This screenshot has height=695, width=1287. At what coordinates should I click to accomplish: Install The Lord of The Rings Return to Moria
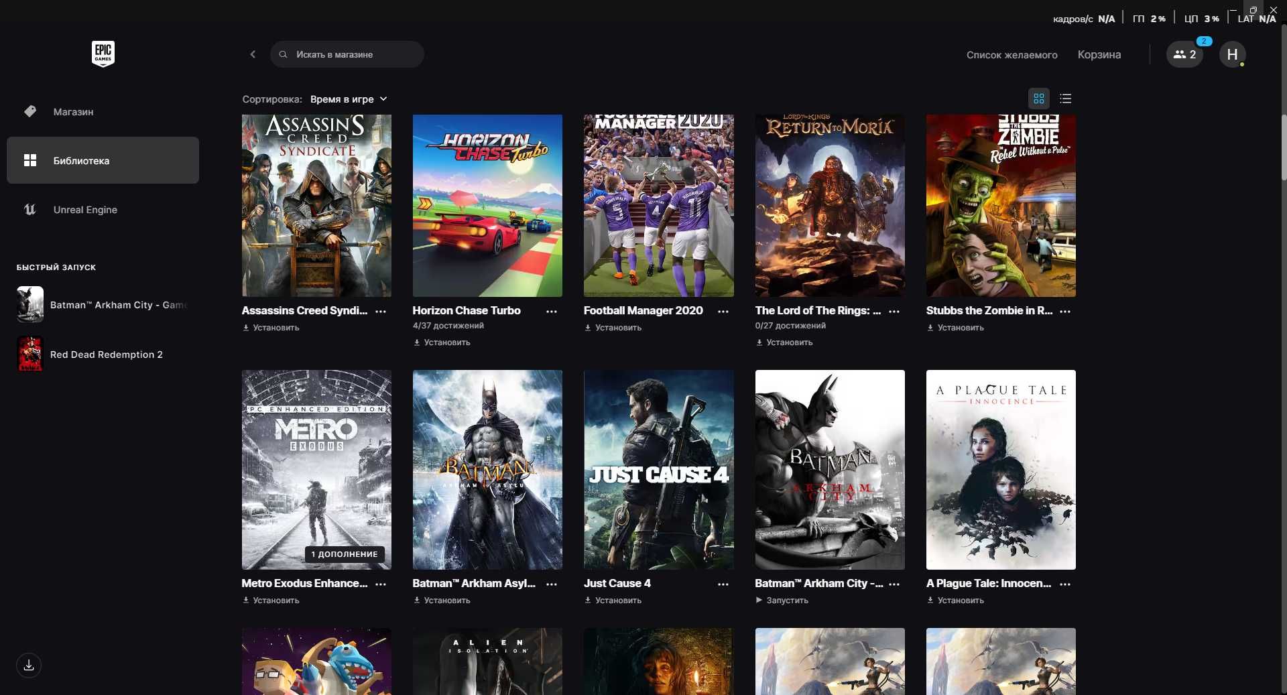click(x=784, y=342)
